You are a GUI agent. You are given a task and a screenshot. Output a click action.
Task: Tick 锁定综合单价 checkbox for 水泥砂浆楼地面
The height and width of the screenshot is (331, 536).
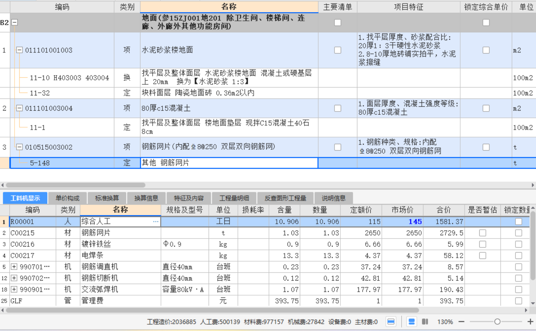click(486, 50)
